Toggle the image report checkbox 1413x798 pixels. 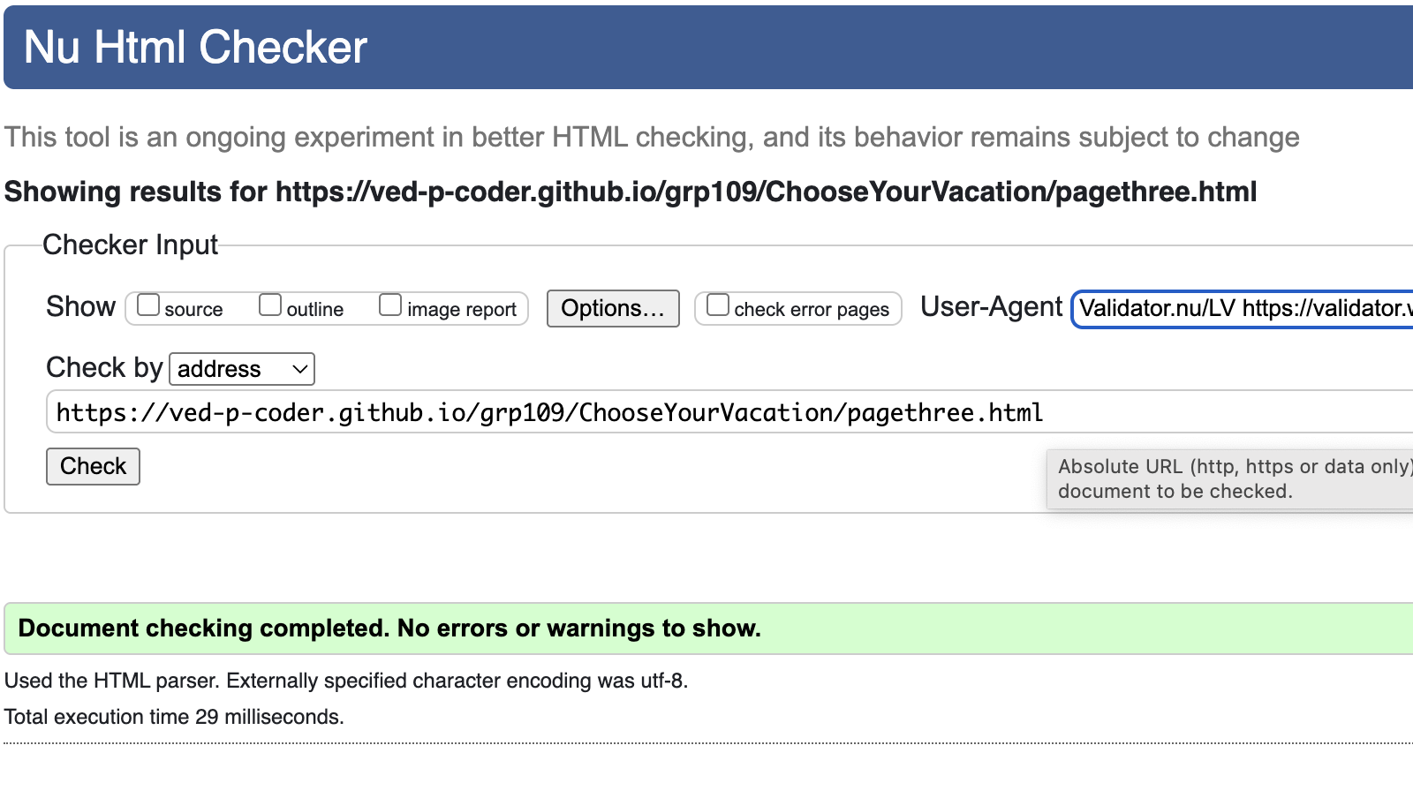(390, 305)
